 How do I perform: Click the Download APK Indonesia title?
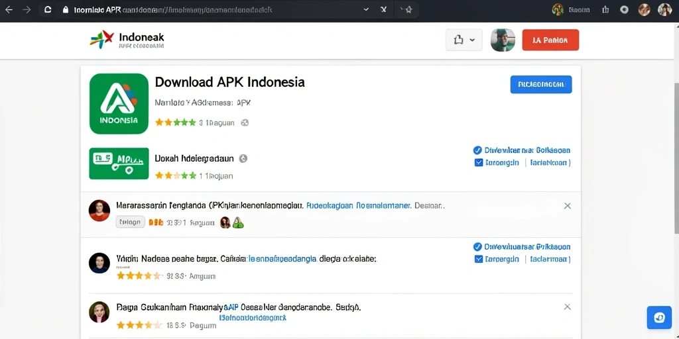point(229,81)
